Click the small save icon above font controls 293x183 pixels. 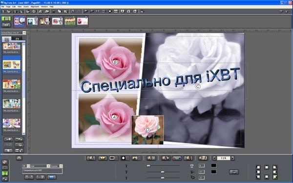(x=19, y=158)
